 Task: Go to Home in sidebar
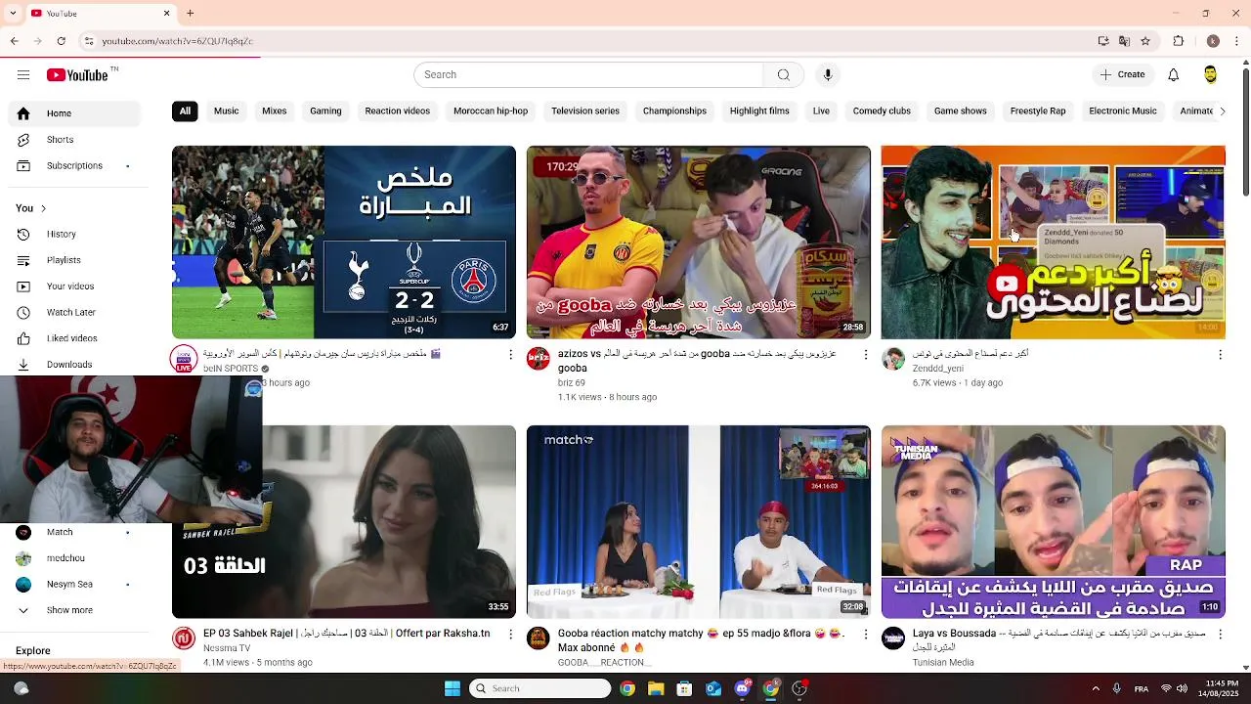74,113
